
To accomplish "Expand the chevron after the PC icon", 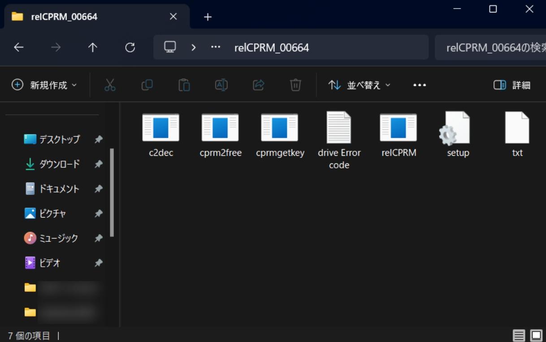I will pos(194,47).
